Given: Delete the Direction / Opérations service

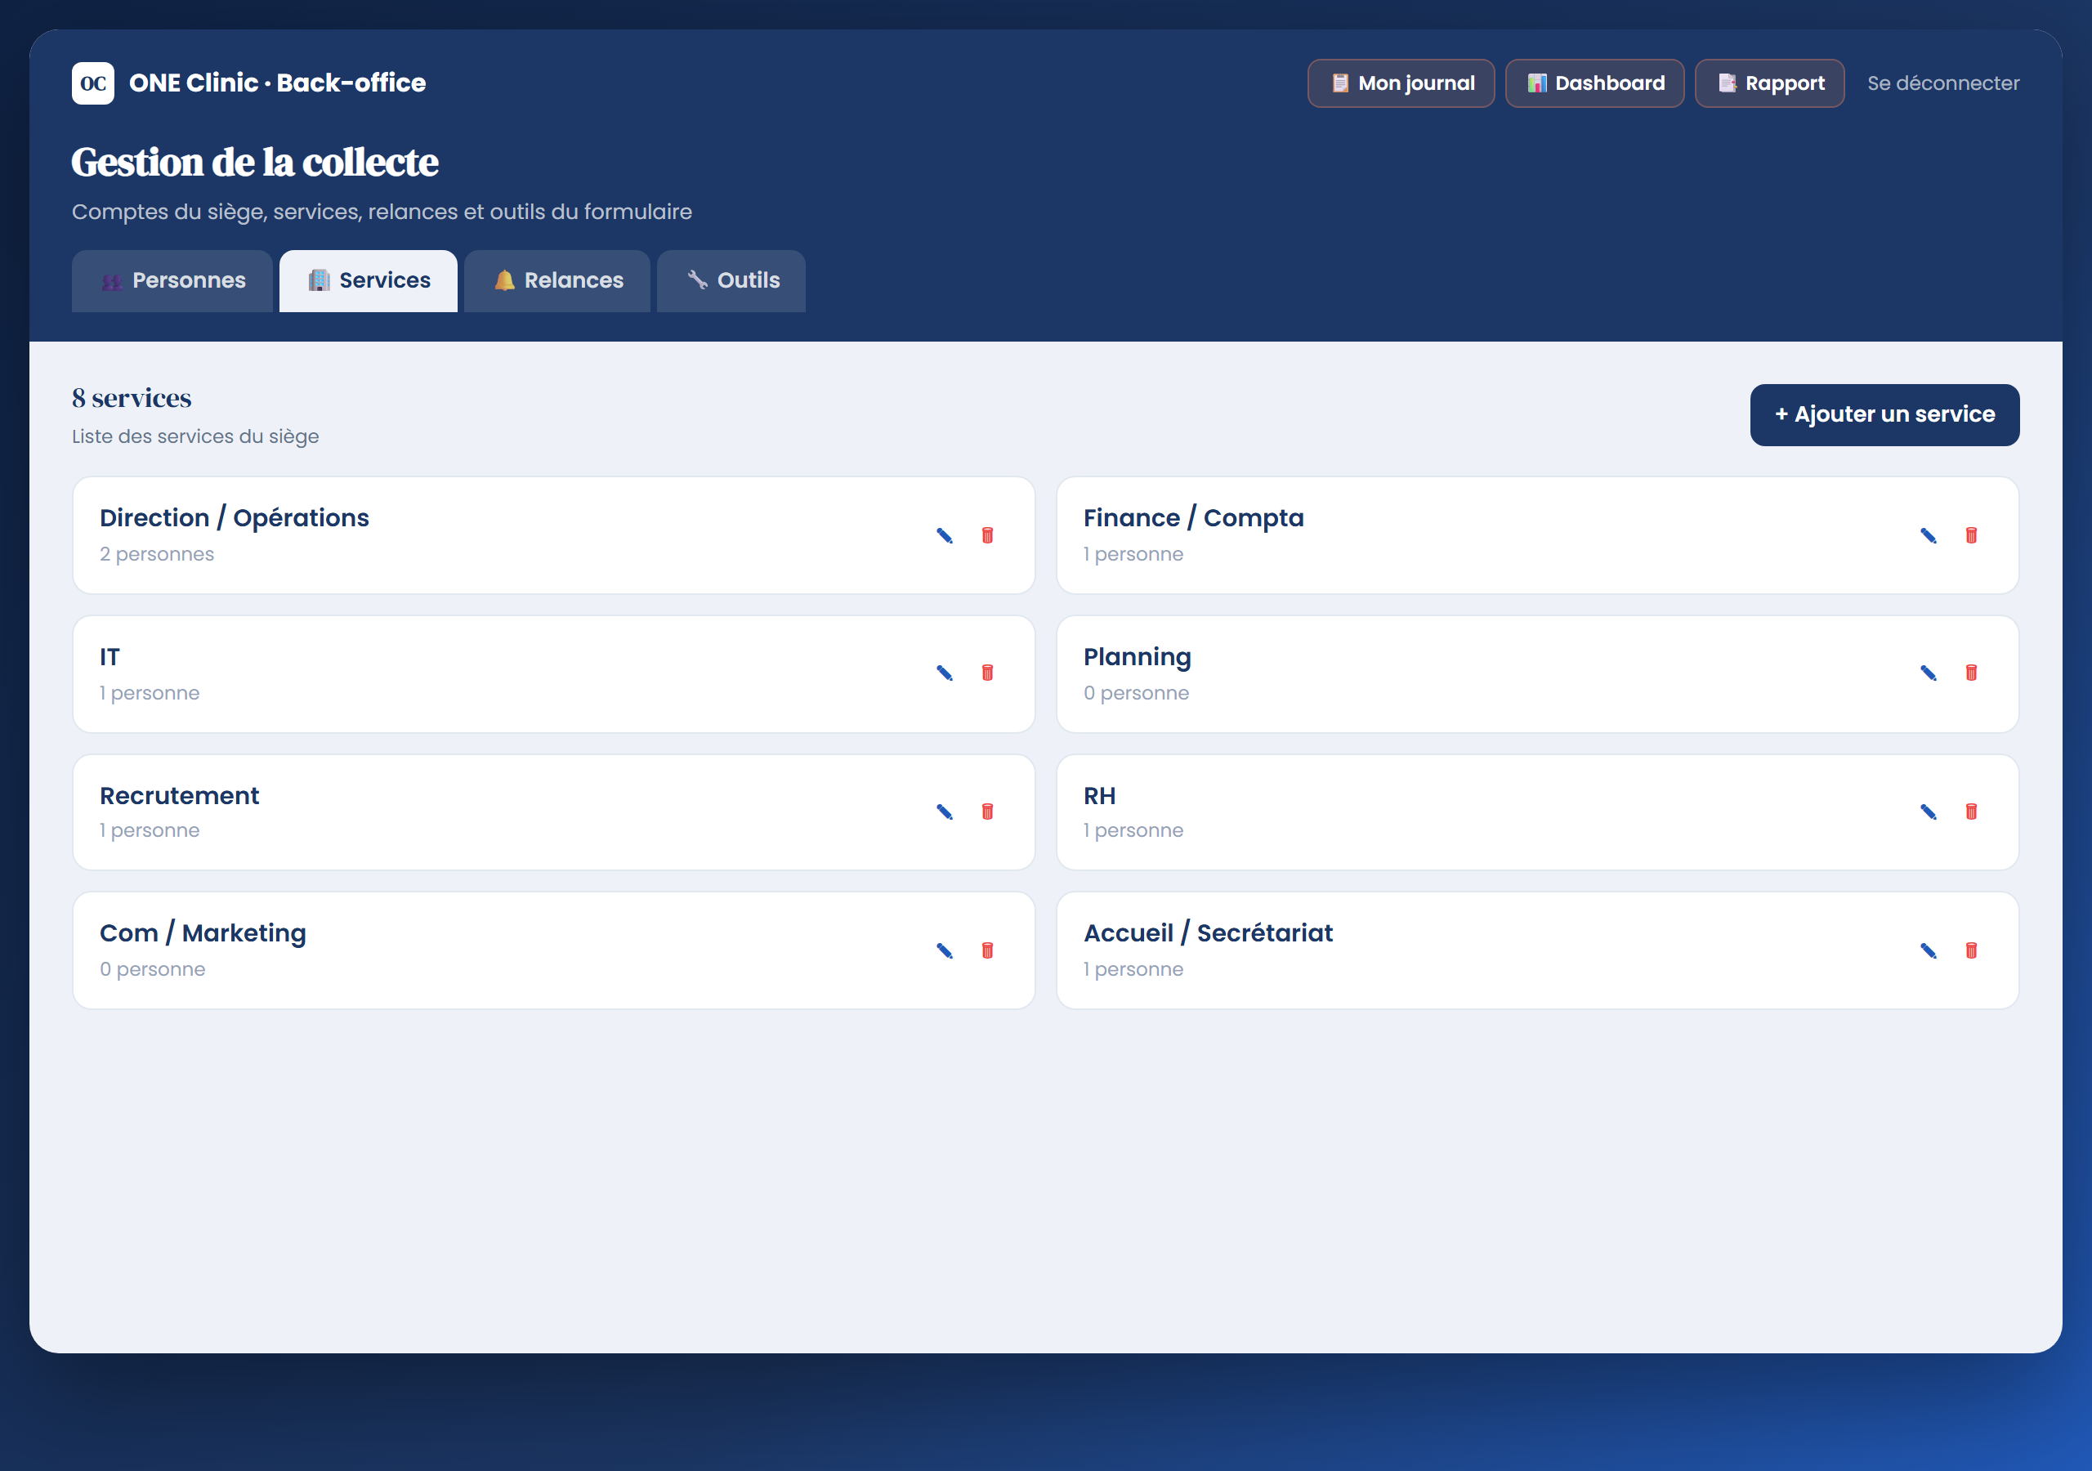Looking at the screenshot, I should click(x=987, y=536).
